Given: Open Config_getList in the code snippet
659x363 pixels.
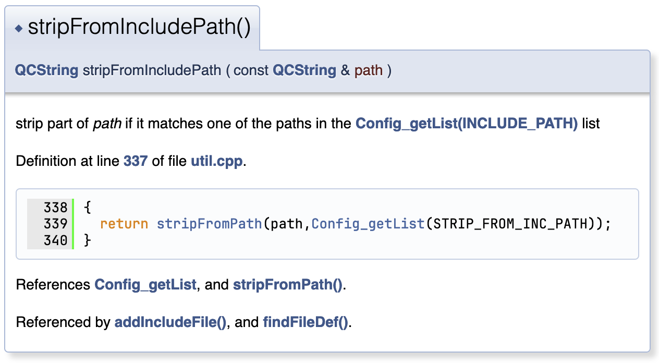Looking at the screenshot, I should coord(368,224).
